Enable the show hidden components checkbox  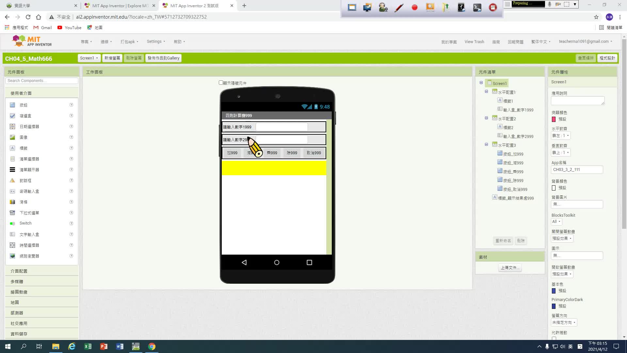pos(221,83)
